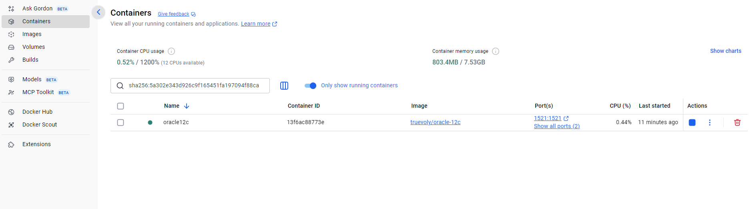Click the Give feedback chat icon

coord(193,14)
